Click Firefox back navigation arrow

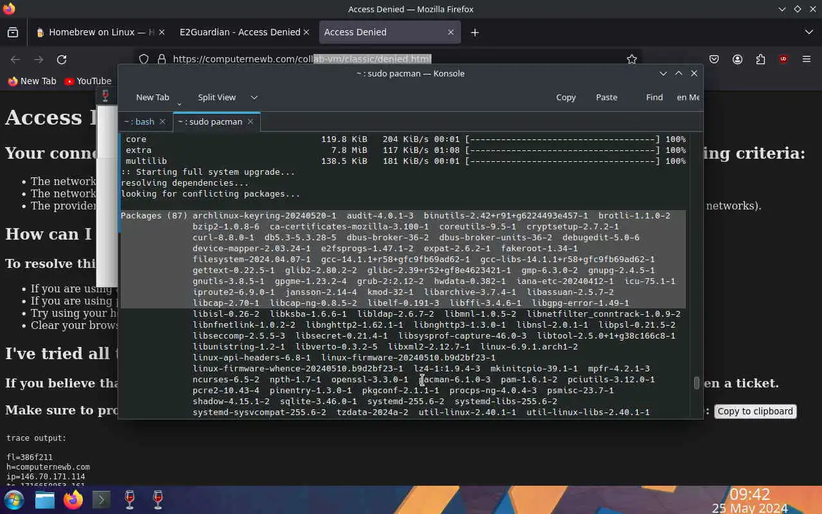click(15, 59)
